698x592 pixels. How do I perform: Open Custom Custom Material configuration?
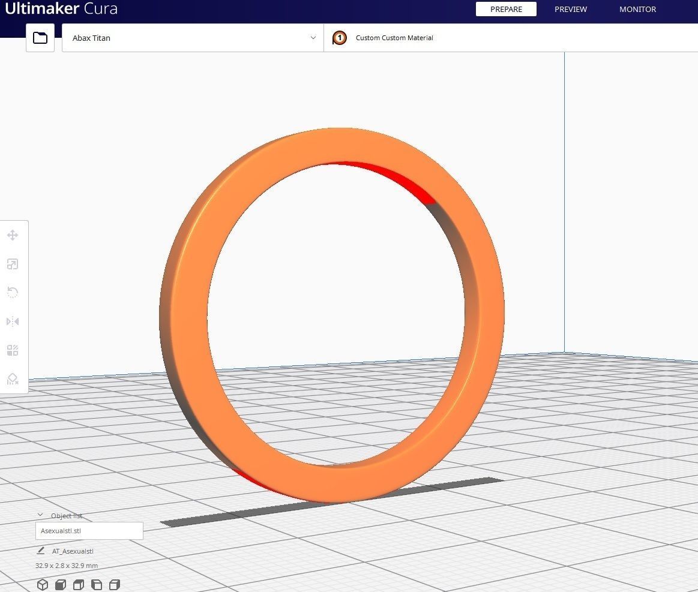click(x=511, y=38)
